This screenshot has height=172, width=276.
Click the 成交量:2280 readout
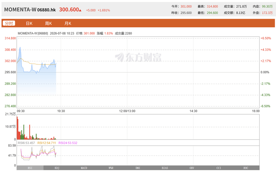(x=123, y=33)
